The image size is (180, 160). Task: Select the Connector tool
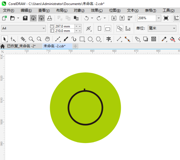click(127, 39)
